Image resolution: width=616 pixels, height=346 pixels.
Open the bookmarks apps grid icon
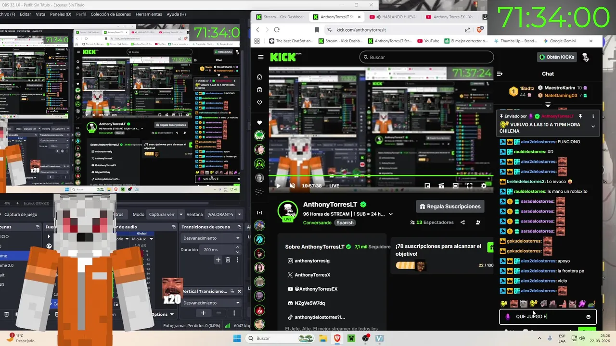(x=257, y=41)
